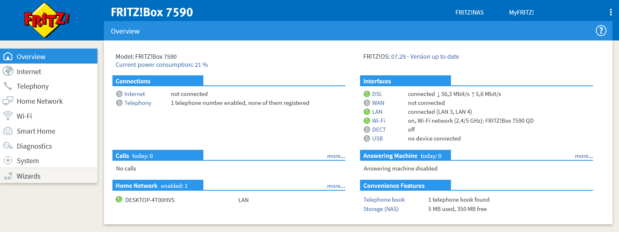Click the Interfaces section header
The image size is (619, 232).
405,81
